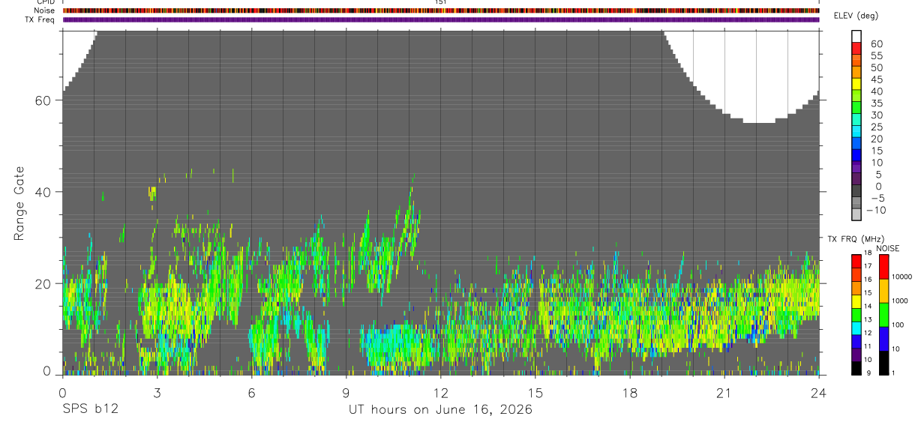Image resolution: width=921 pixels, height=425 pixels.
Task: Click the 12 tick label on the UT hours axis
Action: 440,393
